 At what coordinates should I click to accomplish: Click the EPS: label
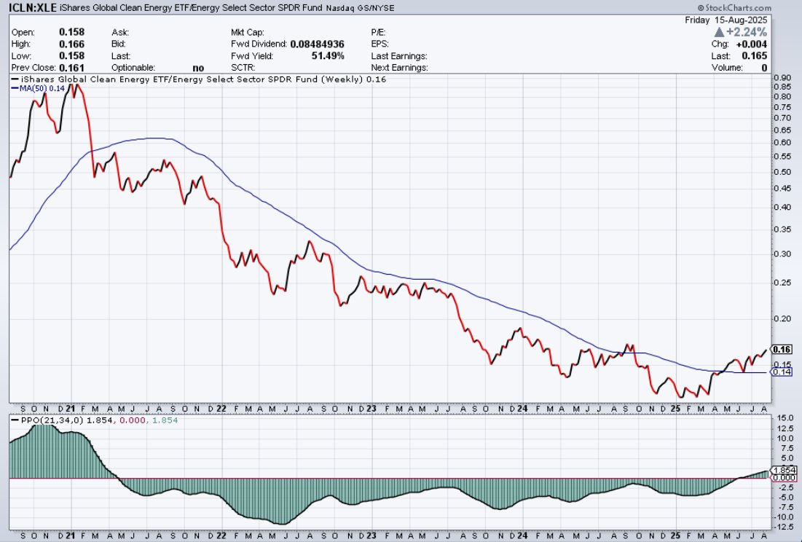(380, 44)
